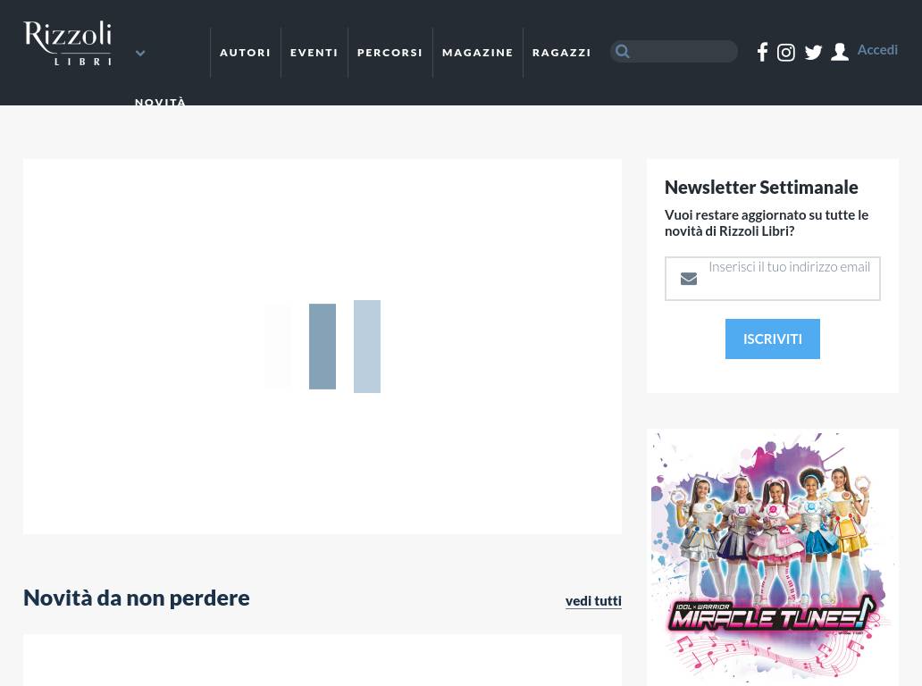The image size is (922, 686).
Task: Open the Eventi menu item
Action: pyautogui.click(x=314, y=53)
